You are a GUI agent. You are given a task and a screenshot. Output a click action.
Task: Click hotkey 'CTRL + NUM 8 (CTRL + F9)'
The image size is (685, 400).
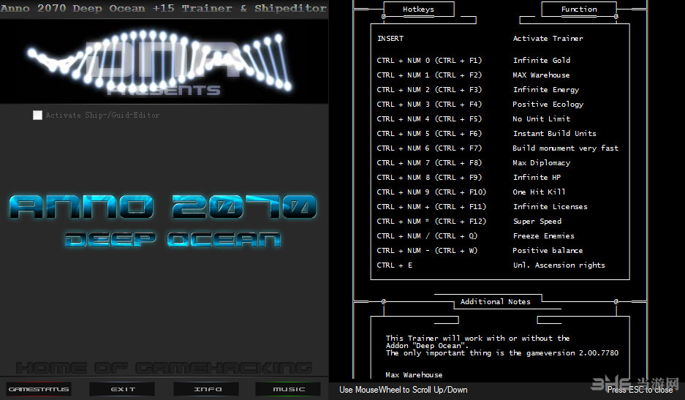point(429,177)
